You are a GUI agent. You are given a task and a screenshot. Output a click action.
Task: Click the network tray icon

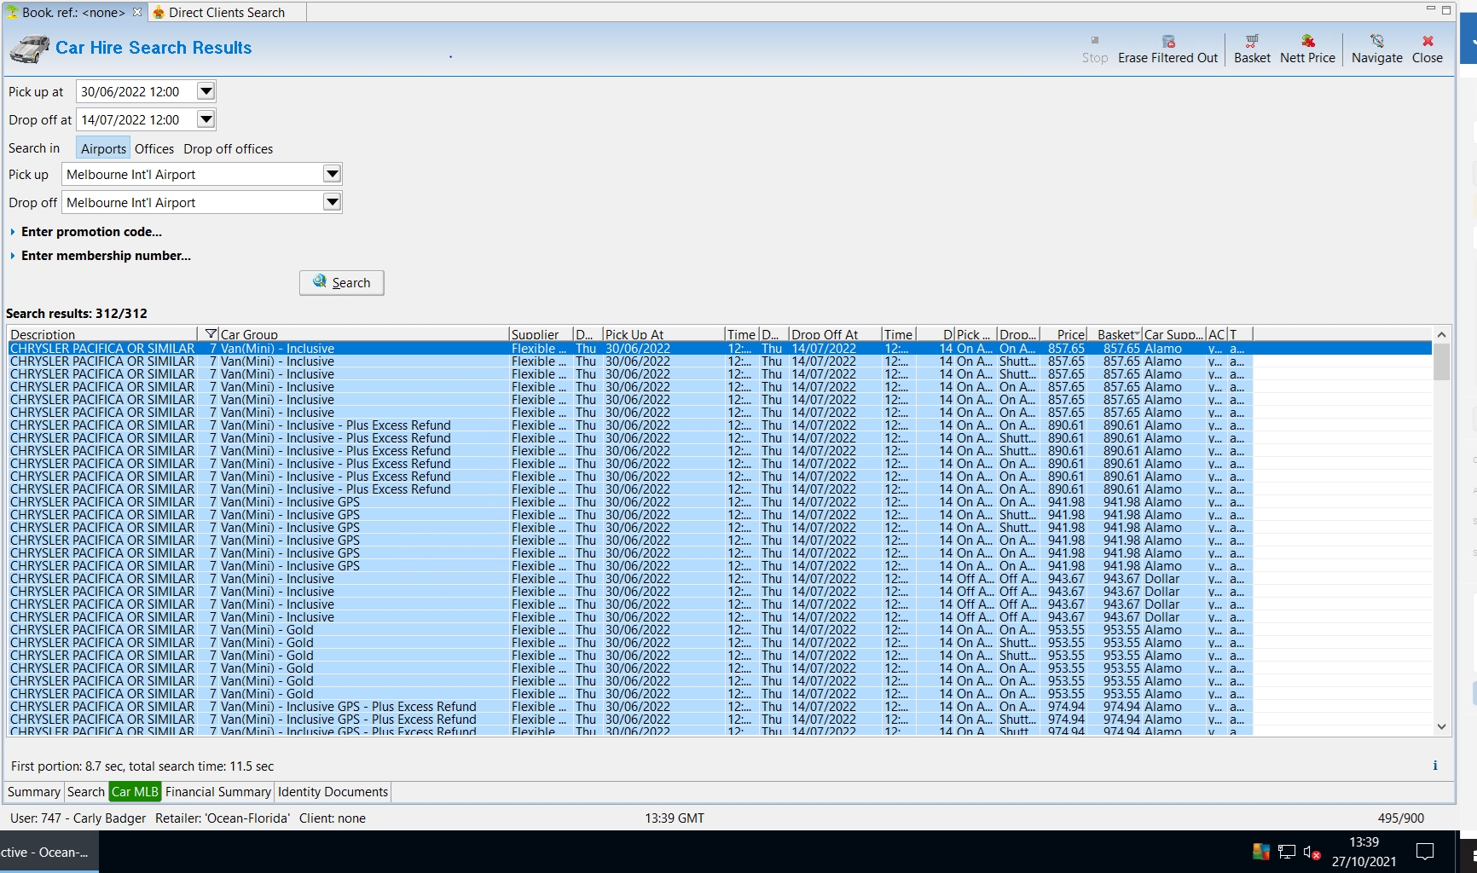(1287, 852)
